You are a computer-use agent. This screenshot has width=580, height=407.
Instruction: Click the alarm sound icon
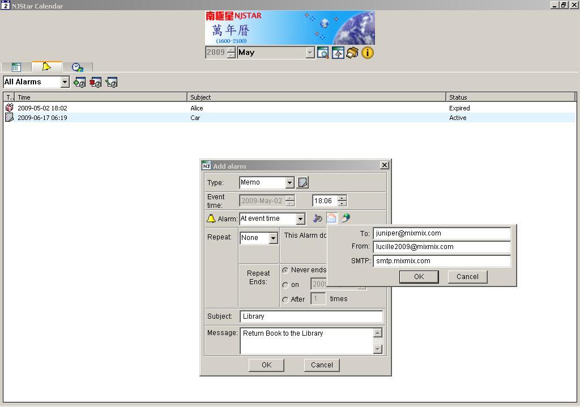317,219
